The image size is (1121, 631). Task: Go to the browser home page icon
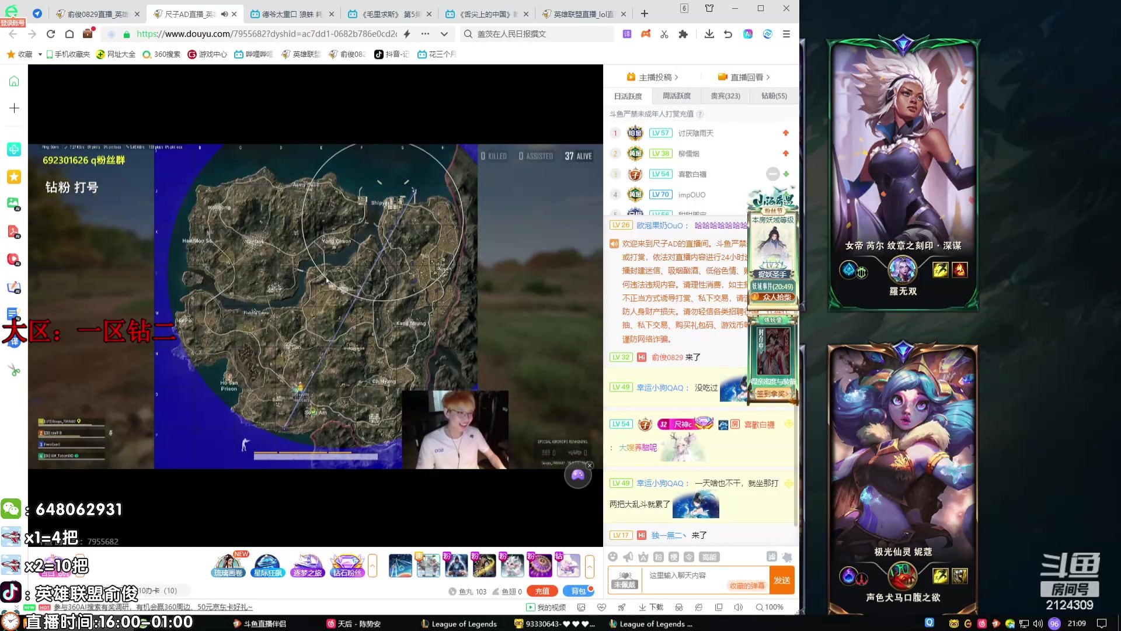point(69,34)
